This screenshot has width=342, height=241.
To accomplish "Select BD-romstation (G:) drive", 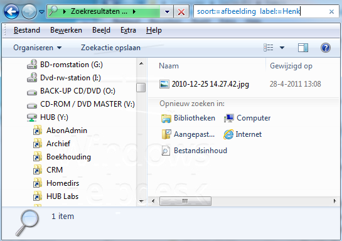I will [72, 65].
